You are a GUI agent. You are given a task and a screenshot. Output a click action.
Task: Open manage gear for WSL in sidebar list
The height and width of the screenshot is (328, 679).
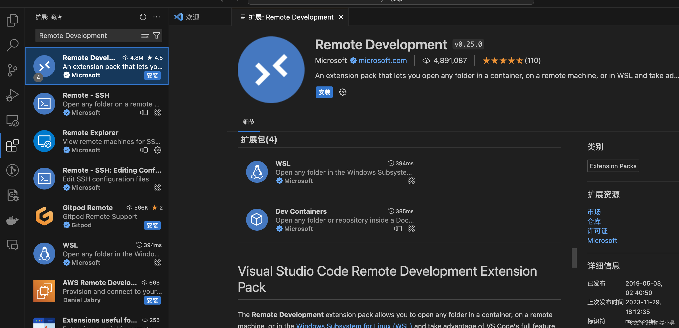tap(158, 262)
